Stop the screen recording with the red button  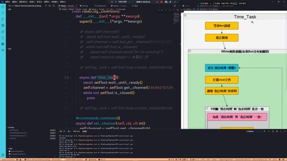[x=161, y=2]
